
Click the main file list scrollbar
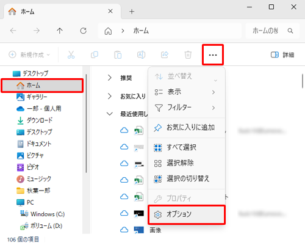[303, 81]
